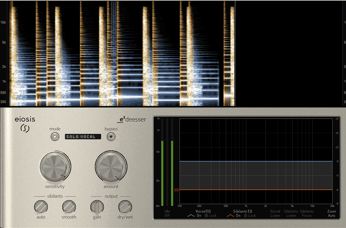This screenshot has height=228, width=346.
Task: Click the Idle Off indicator
Action: [167, 214]
